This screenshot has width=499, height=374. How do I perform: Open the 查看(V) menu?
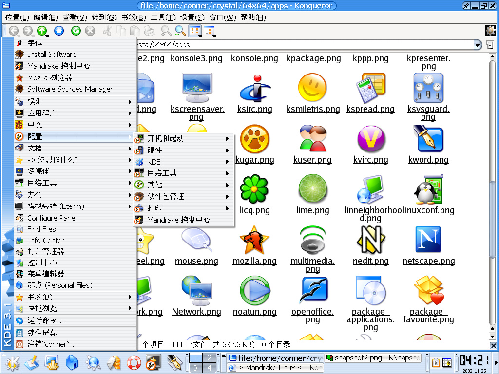[75, 17]
